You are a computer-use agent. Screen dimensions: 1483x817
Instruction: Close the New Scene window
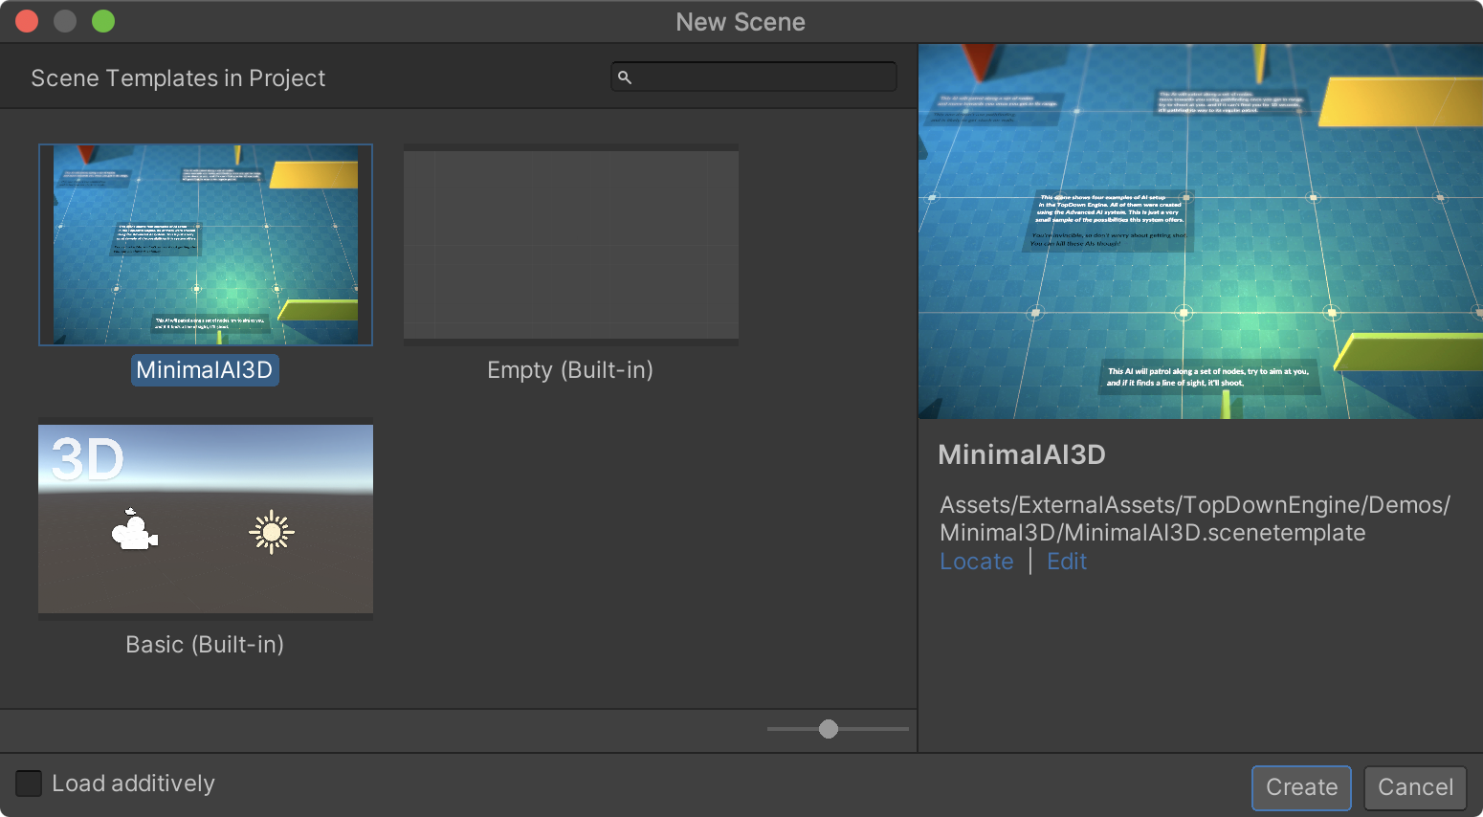27,21
